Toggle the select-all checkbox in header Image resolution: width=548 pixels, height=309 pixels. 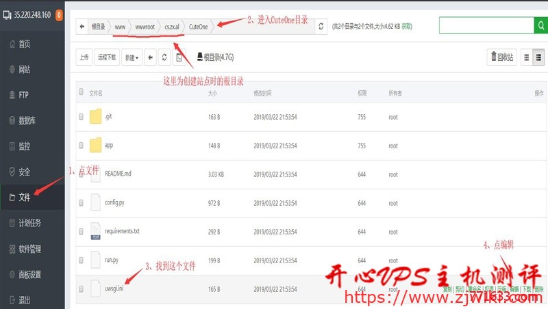pos(82,92)
